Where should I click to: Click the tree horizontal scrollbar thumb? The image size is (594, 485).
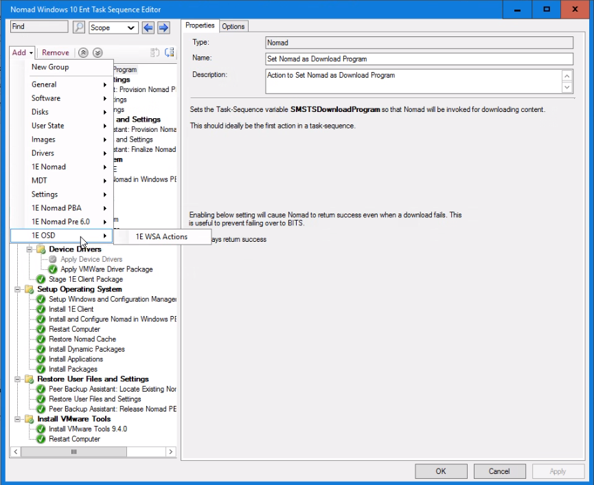[x=74, y=451]
